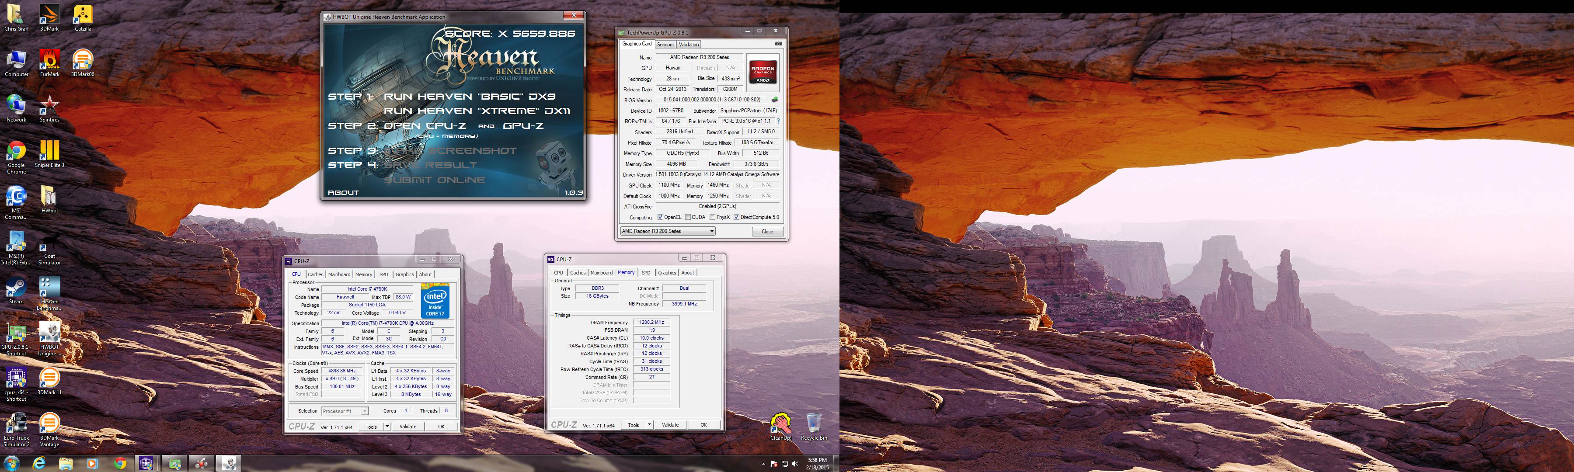Select the 3DMark 11 desktop shortcut

49,381
